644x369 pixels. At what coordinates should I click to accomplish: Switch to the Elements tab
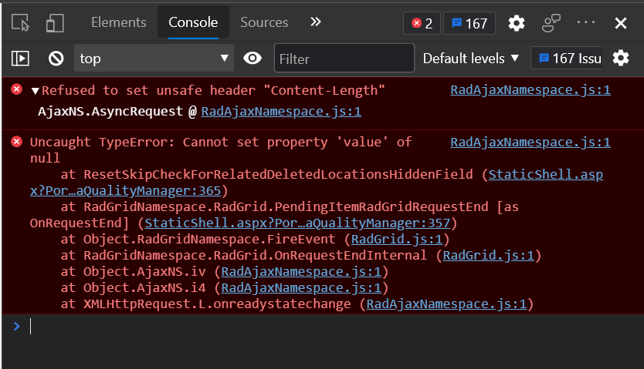118,22
